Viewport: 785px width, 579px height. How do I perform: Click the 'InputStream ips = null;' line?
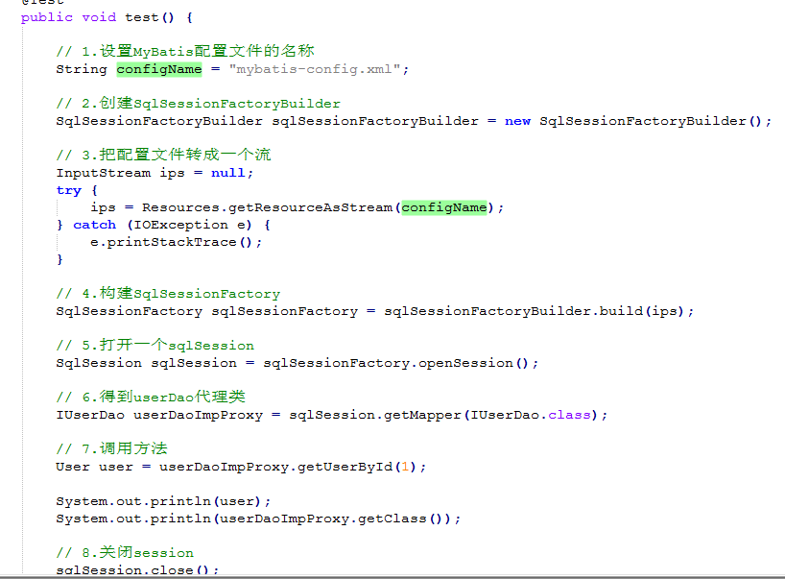tap(155, 173)
